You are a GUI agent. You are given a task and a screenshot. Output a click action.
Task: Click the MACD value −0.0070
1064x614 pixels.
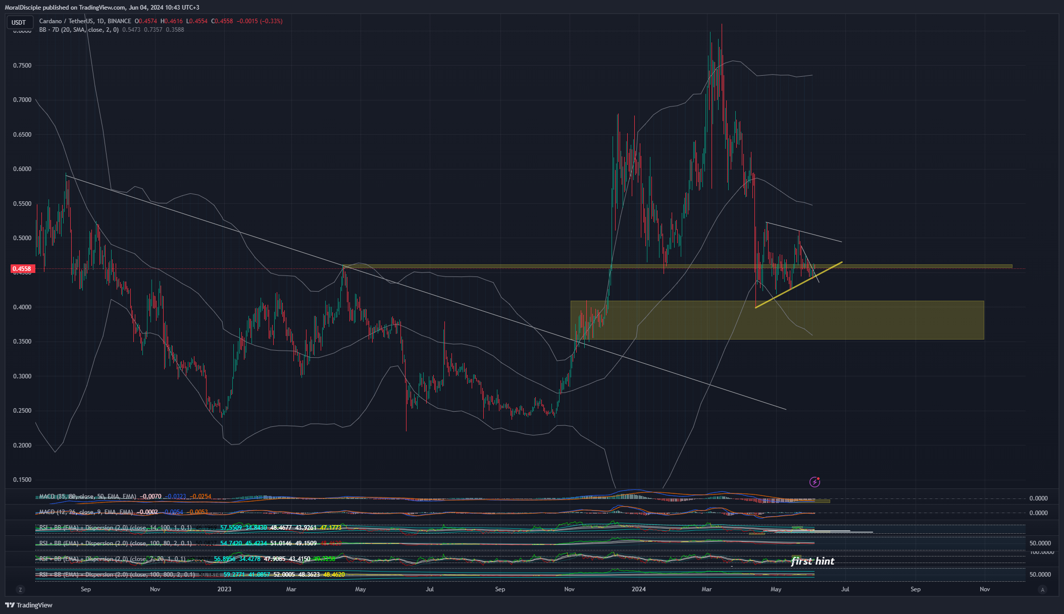coord(150,496)
